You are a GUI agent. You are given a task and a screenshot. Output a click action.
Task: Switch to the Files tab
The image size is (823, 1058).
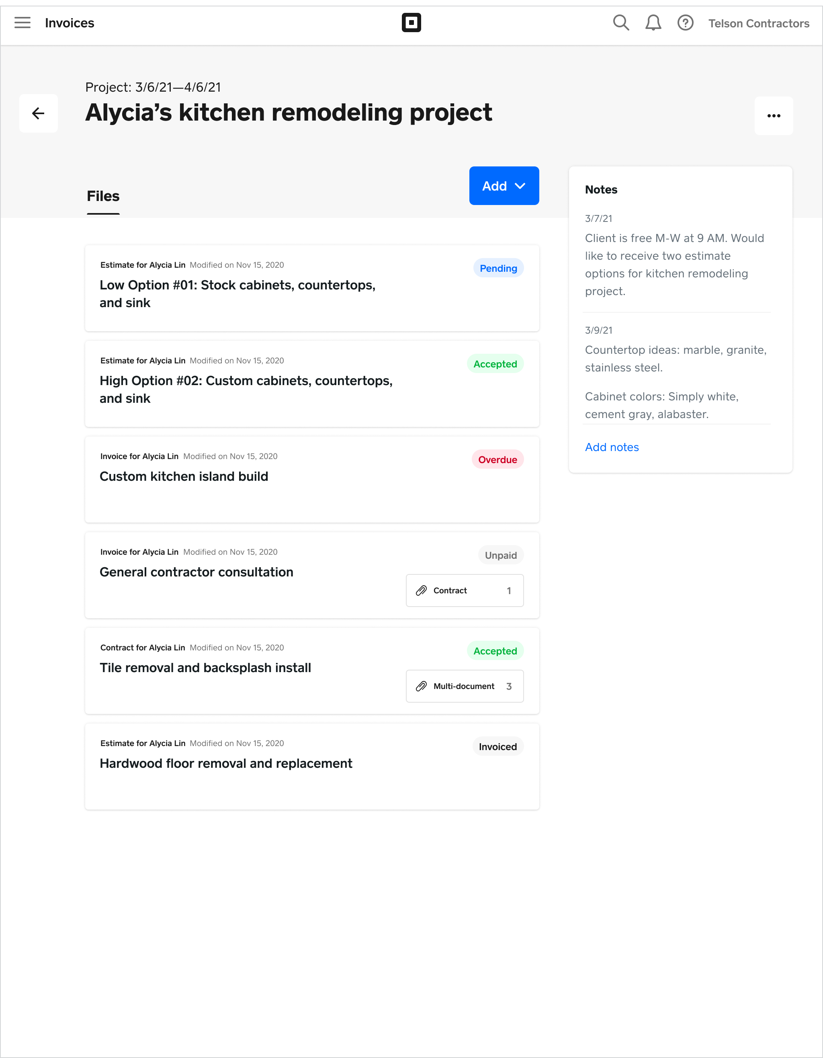pos(103,196)
